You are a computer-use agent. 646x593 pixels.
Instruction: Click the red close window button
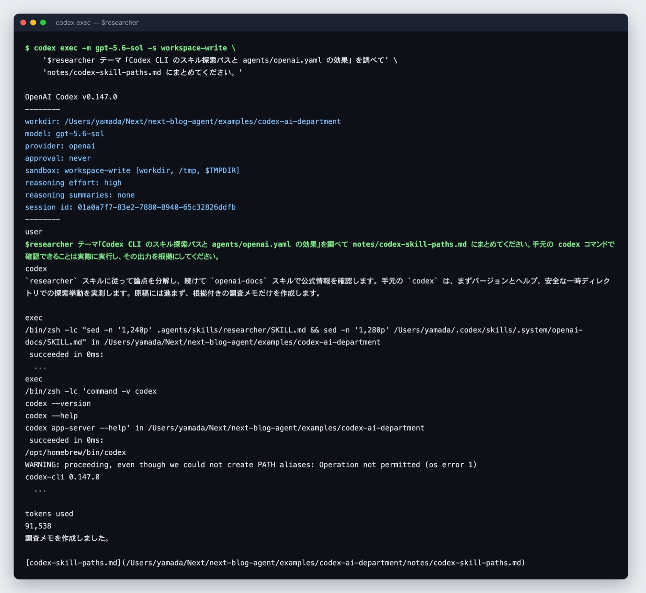[23, 23]
